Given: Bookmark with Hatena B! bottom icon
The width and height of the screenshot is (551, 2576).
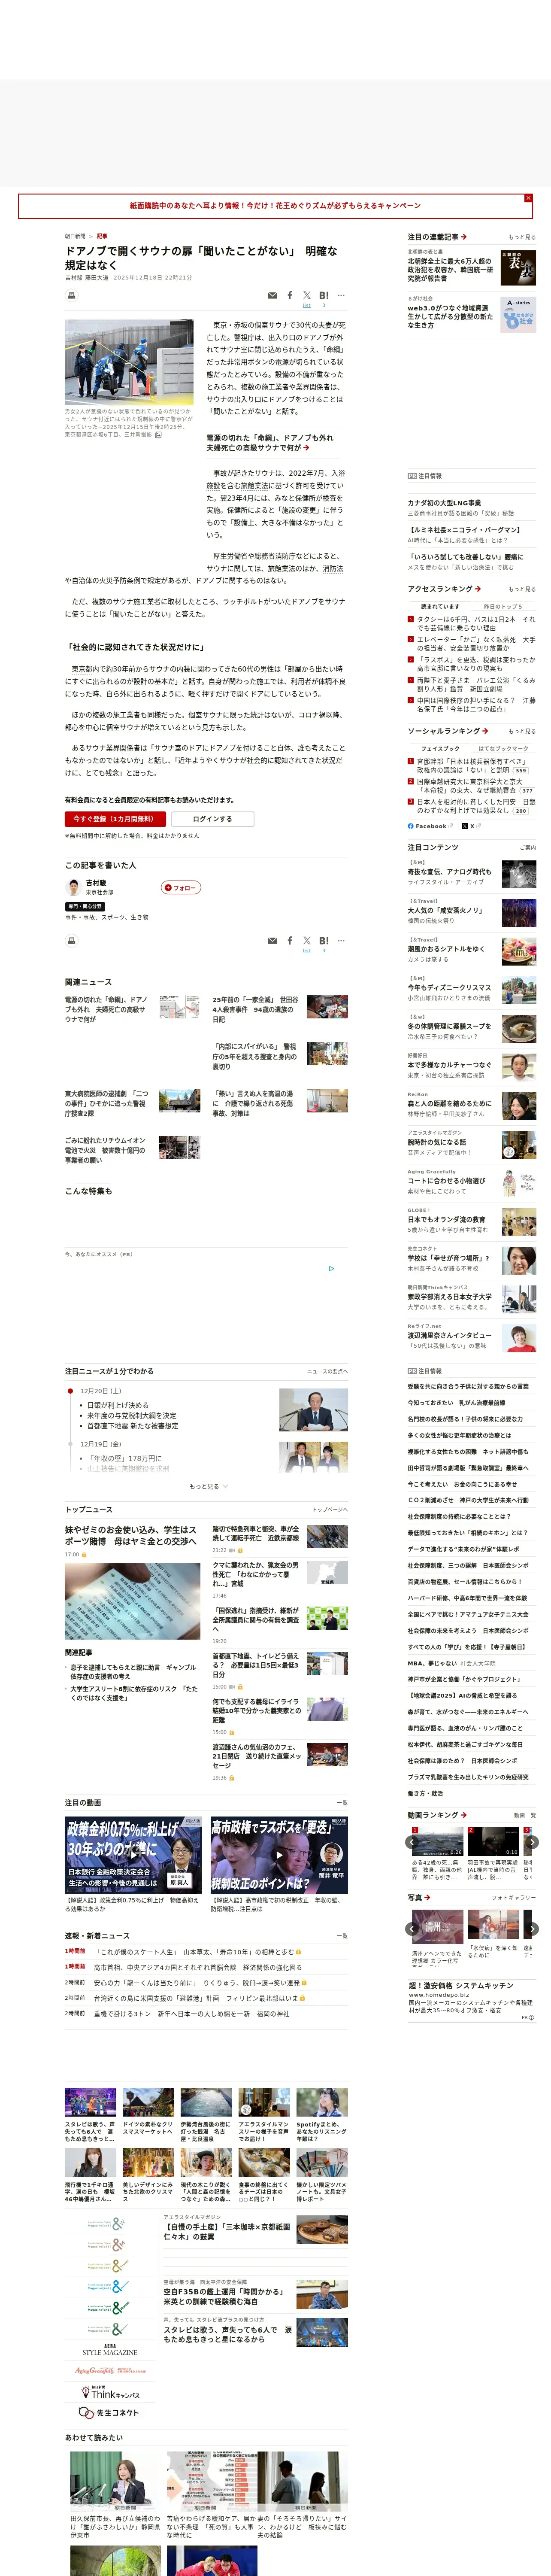Looking at the screenshot, I should click(324, 941).
